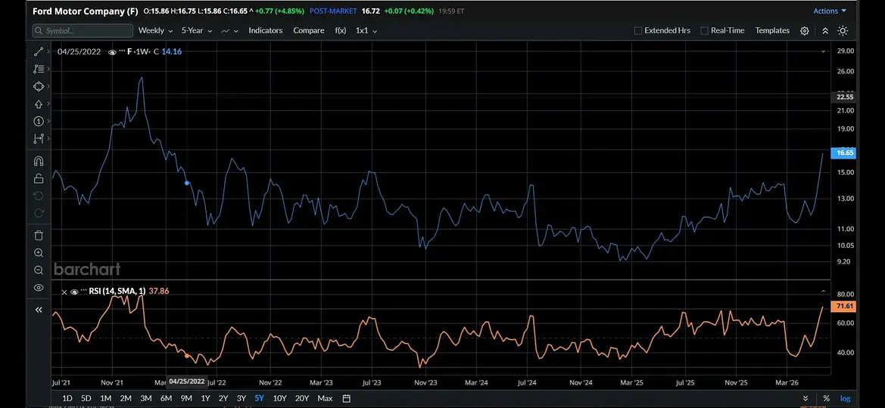
Task: Click the Compare button
Action: (309, 30)
